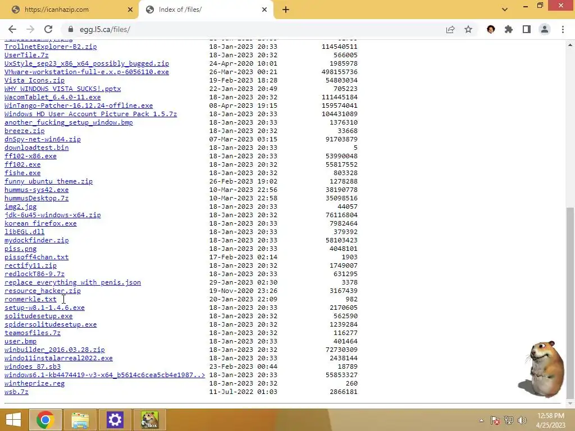
Task: Click hummusDesktop.7z link
Action: click(36, 198)
